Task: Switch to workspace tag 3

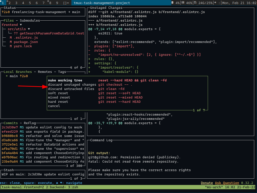Action: click(16, 3)
